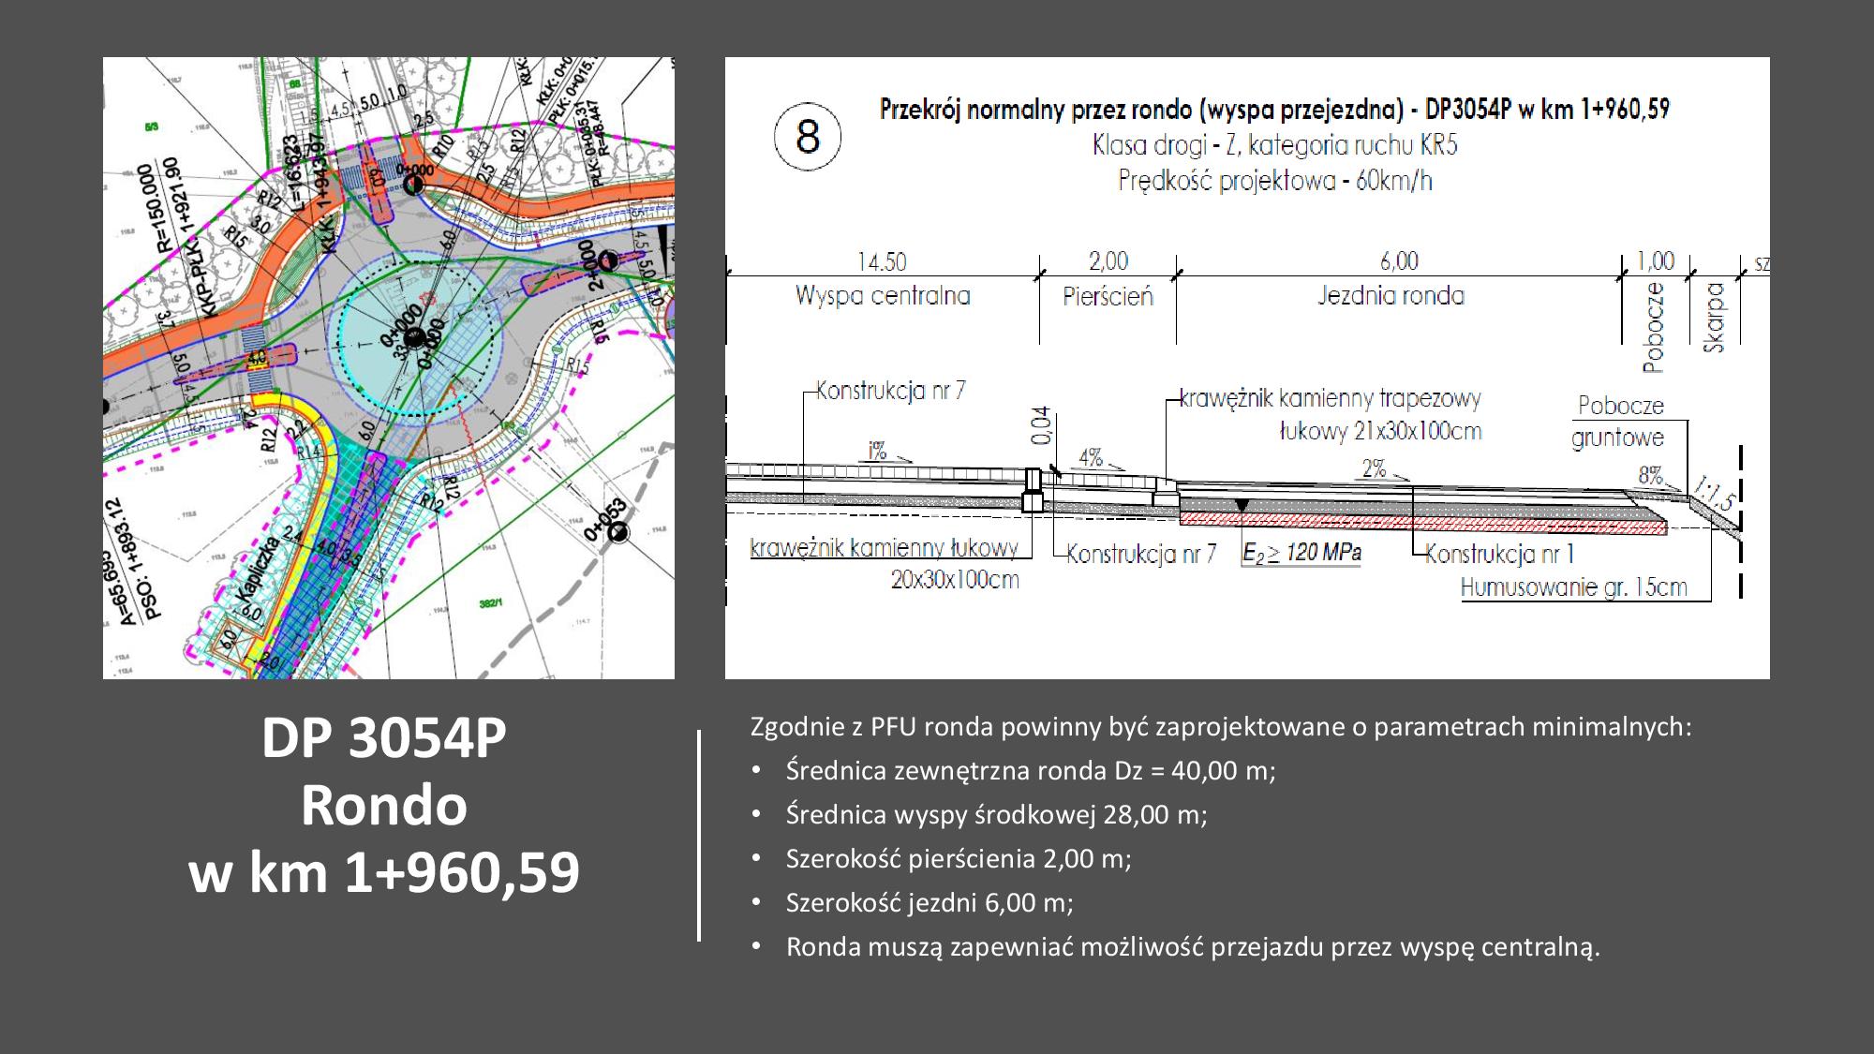Click the 'Rondo' heading line

click(384, 806)
